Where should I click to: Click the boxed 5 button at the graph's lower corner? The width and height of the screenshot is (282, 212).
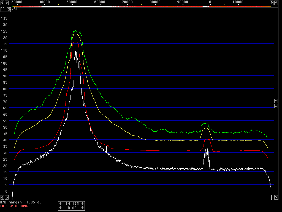[x=276, y=197]
